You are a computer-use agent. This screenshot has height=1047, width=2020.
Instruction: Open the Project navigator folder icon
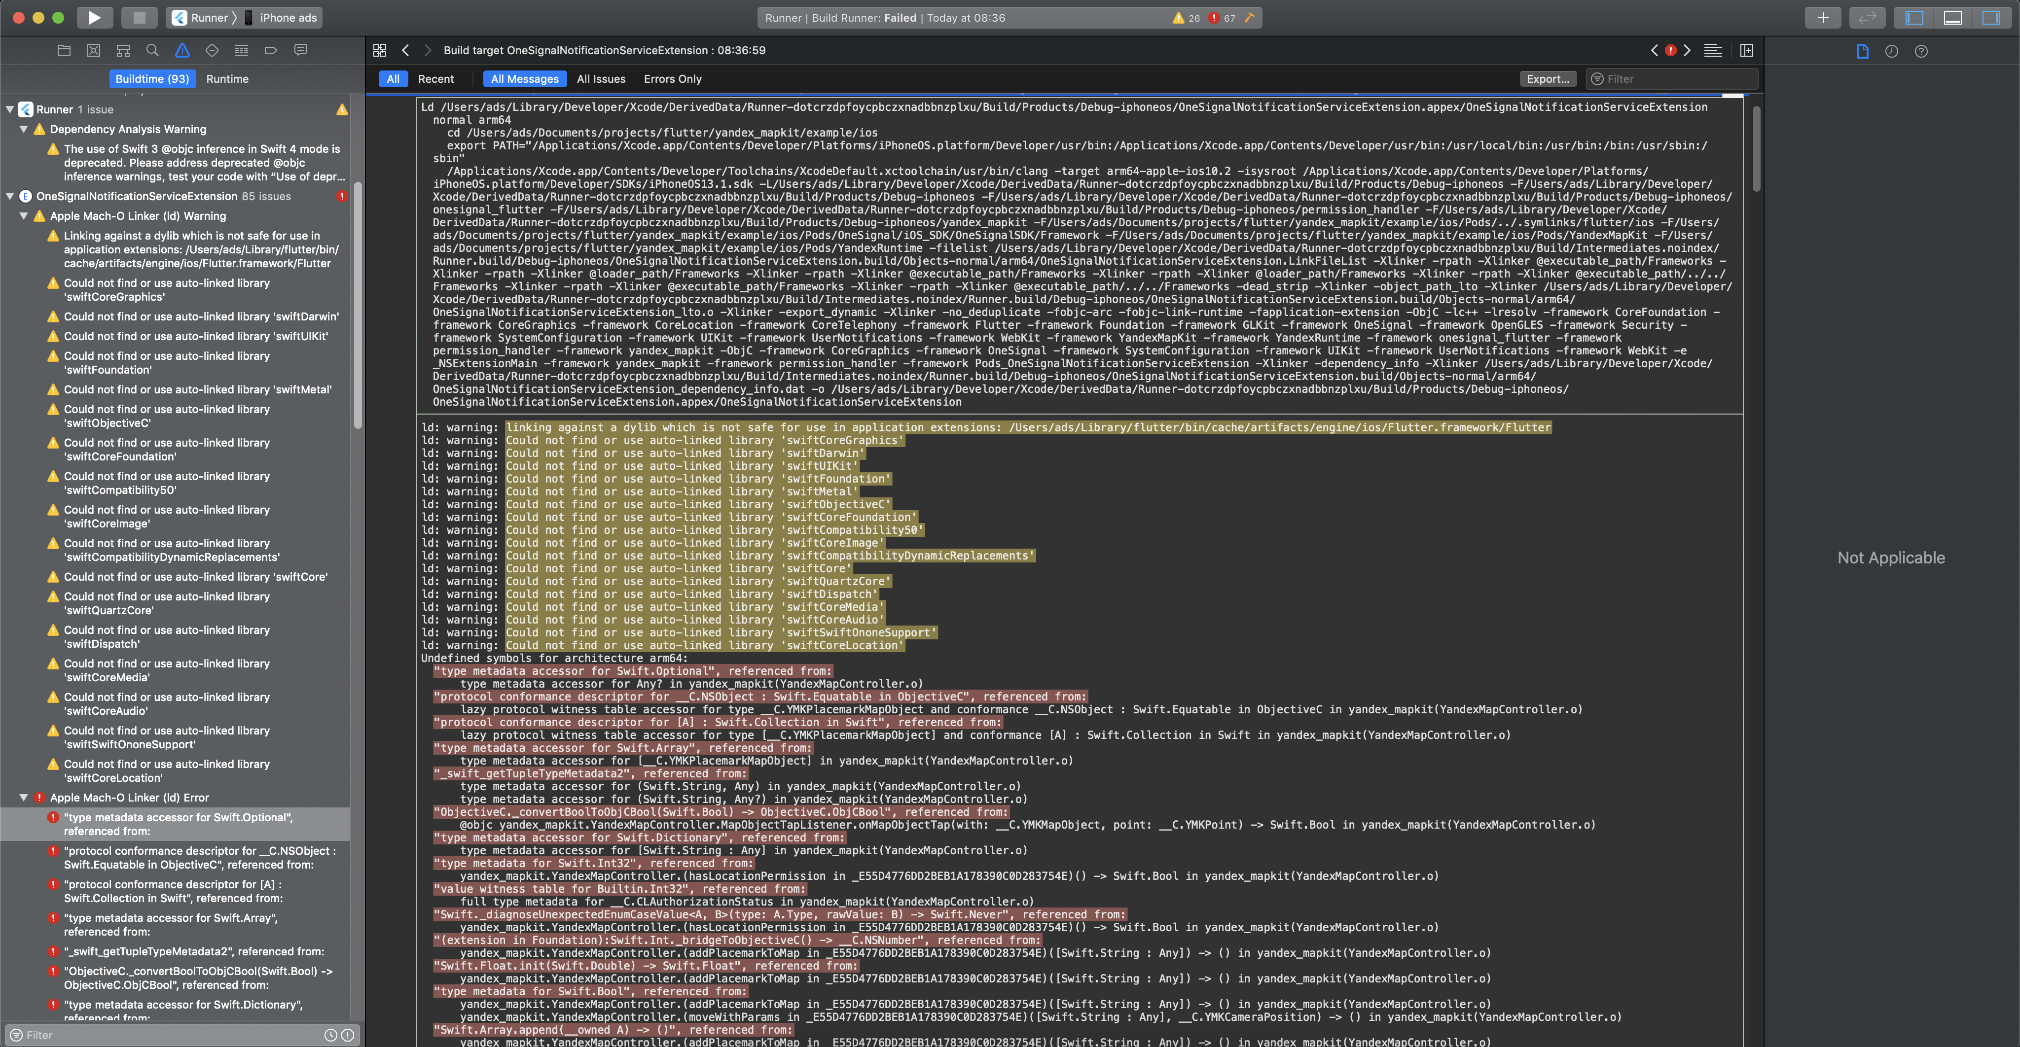(64, 50)
